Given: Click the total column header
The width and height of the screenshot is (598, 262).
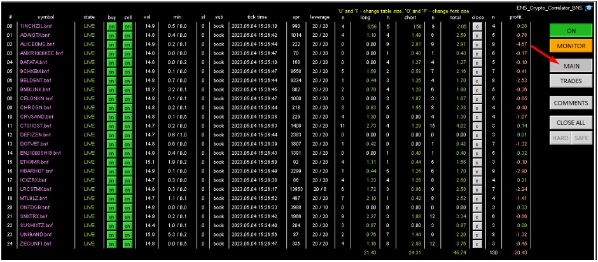Looking at the screenshot, I should point(455,17).
